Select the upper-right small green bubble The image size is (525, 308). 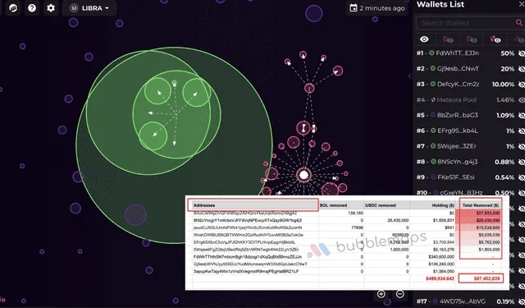(x=197, y=92)
